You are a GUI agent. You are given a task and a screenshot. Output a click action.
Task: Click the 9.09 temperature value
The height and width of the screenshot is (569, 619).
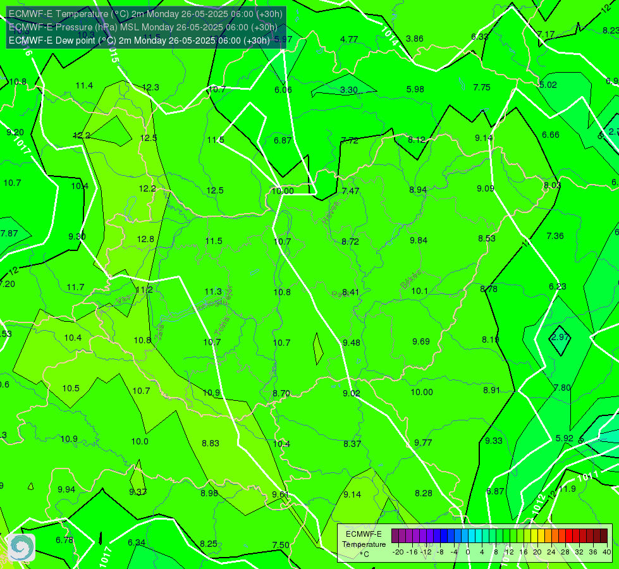(485, 189)
